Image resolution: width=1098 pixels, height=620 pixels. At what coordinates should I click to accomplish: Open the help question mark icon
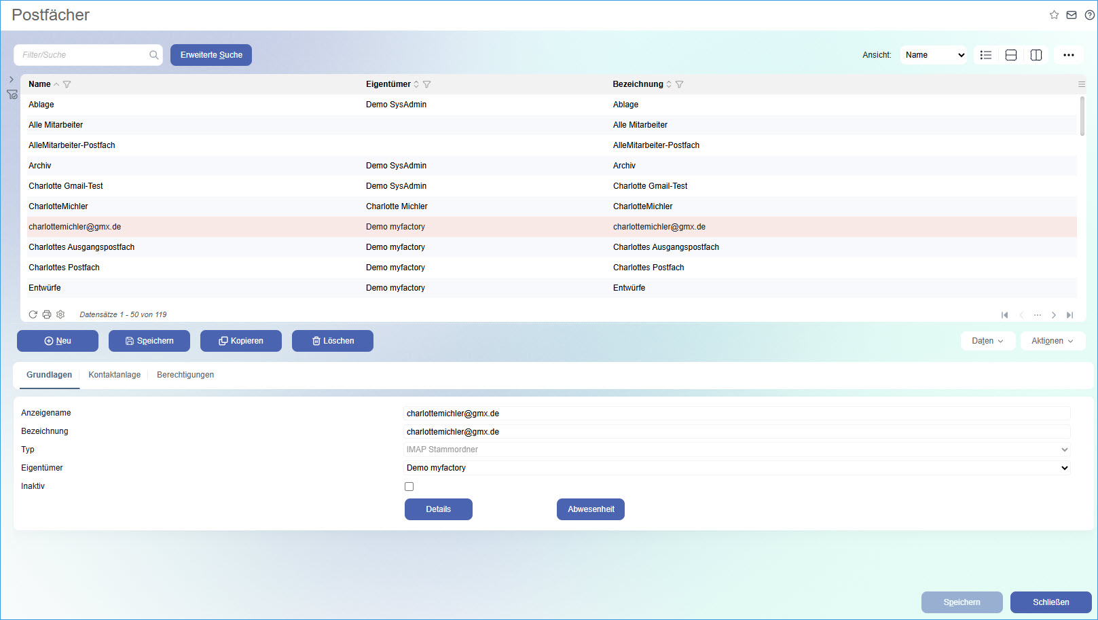coord(1089,15)
